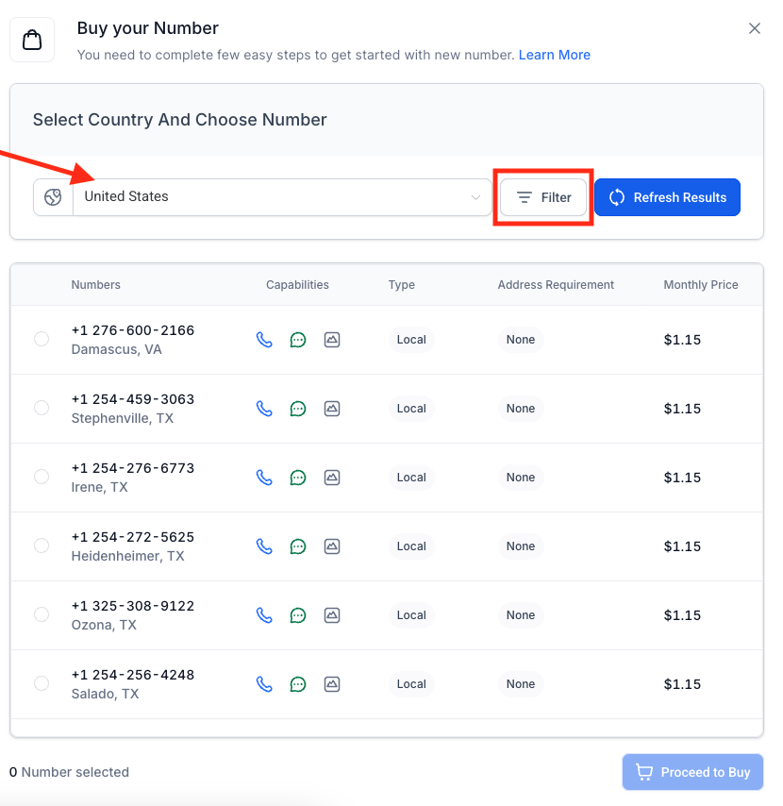Click MMS image icon for Salado, TX number
Screen dimensions: 783x806
[332, 684]
